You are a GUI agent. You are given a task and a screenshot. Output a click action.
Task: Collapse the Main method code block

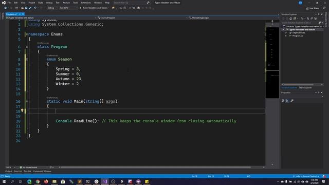[x=27, y=102]
